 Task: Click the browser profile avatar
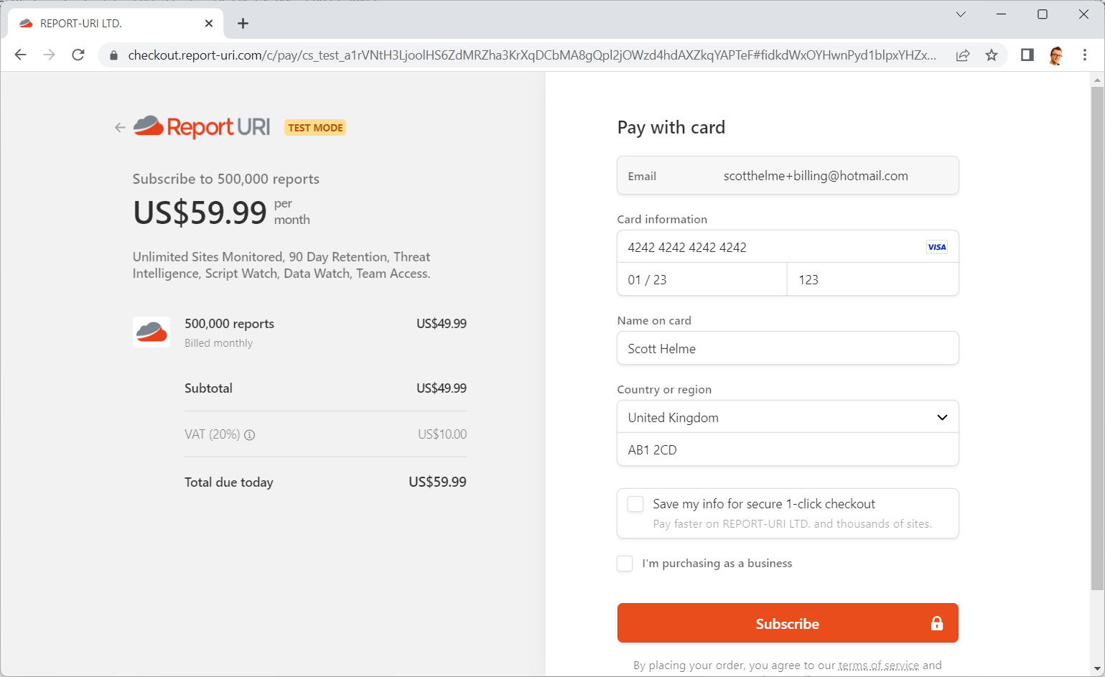pos(1055,55)
